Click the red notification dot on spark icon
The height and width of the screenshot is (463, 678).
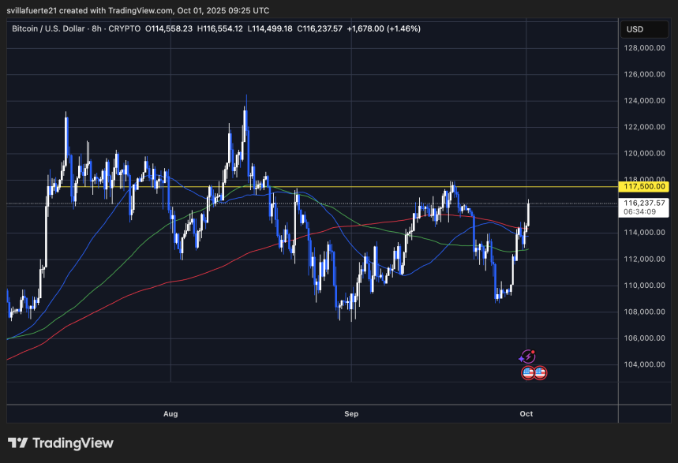534,350
